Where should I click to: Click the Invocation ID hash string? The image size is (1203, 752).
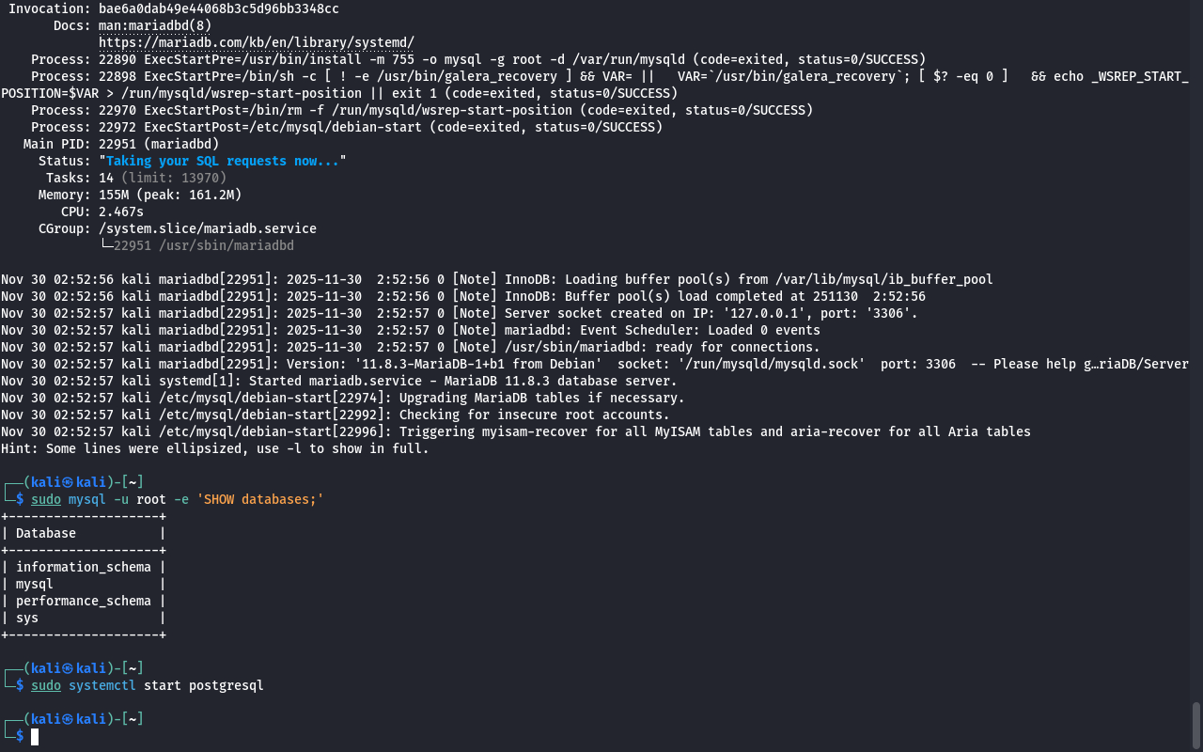coord(218,8)
